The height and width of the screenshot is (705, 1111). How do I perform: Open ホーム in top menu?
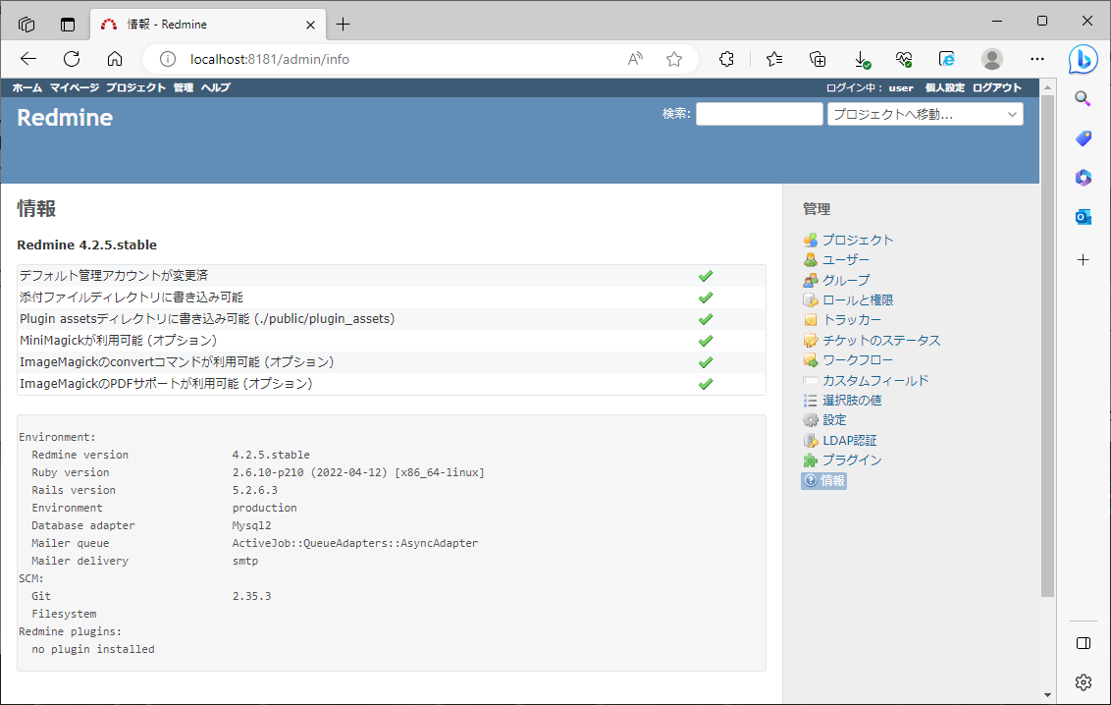coord(26,87)
